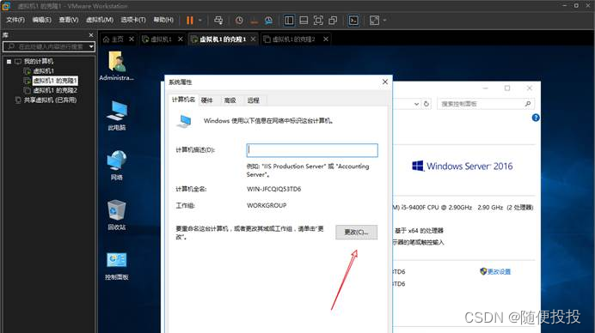Collapse the 我的计算机 tree node
This screenshot has height=333, width=595.
[9, 62]
